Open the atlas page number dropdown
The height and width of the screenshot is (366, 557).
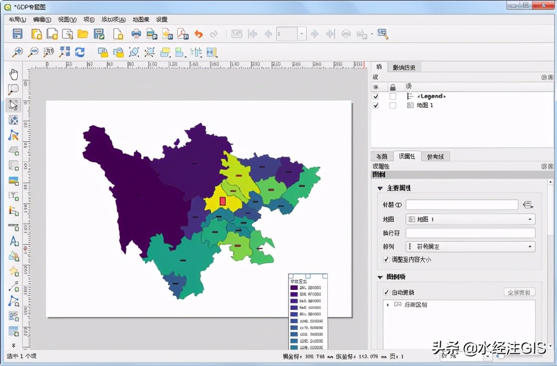302,34
